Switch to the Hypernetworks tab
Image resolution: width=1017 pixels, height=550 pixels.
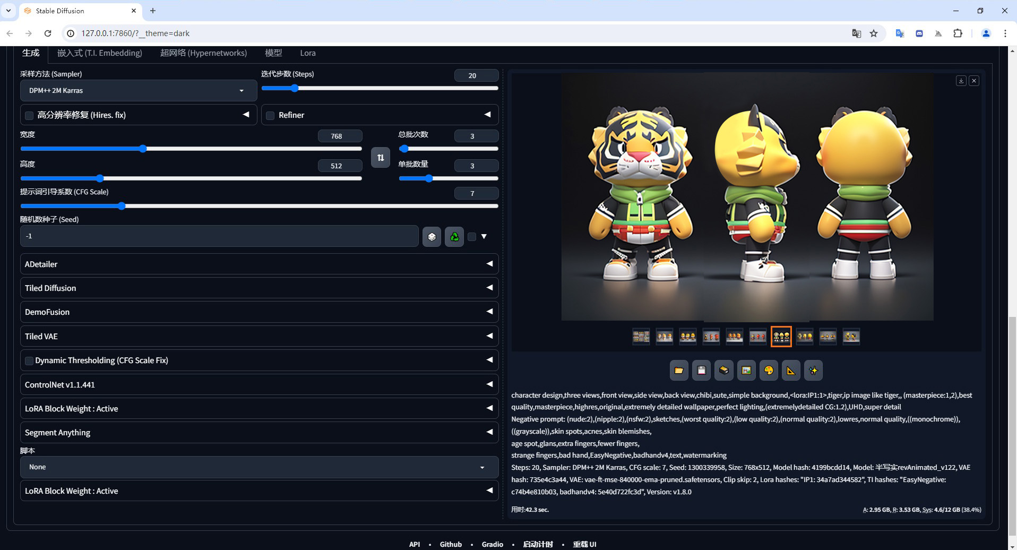point(203,53)
